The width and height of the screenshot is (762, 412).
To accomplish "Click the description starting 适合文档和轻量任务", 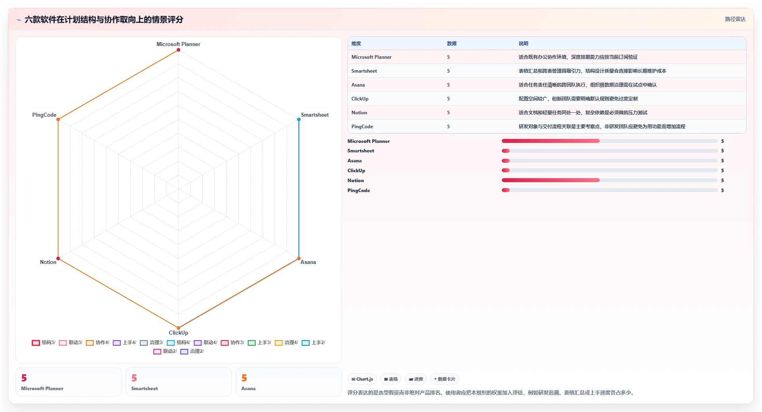I will pos(583,113).
